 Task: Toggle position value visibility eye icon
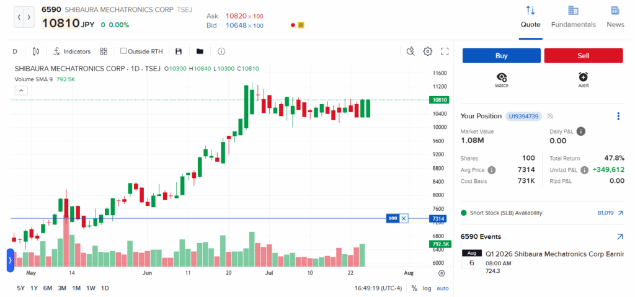[550, 117]
